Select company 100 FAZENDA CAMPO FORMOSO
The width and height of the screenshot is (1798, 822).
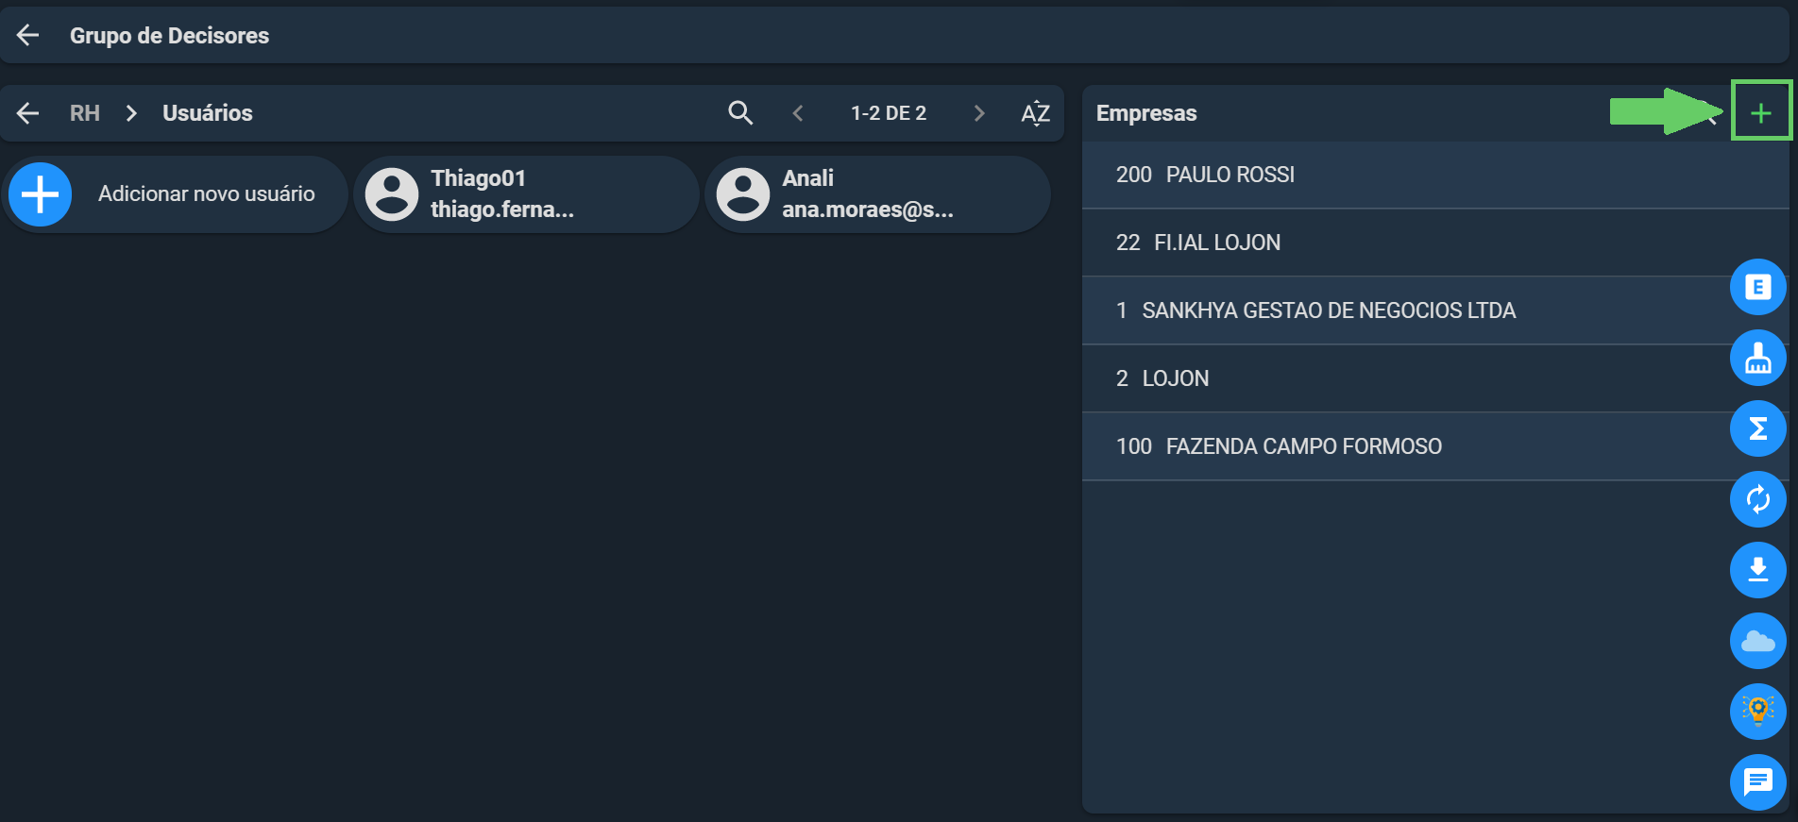1435,446
